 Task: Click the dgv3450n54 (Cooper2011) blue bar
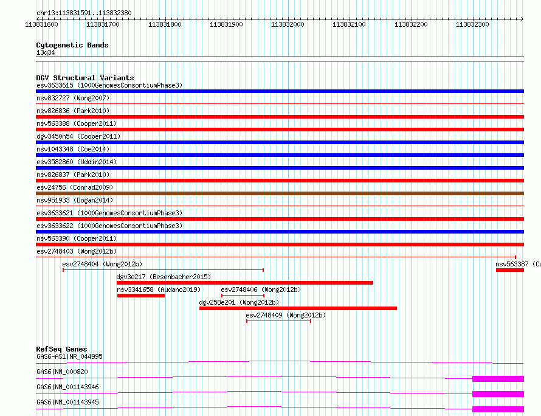[280, 142]
